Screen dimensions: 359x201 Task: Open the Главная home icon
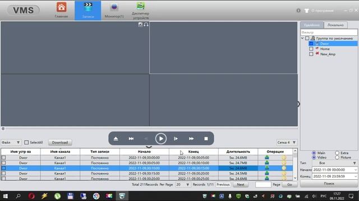click(x=61, y=7)
